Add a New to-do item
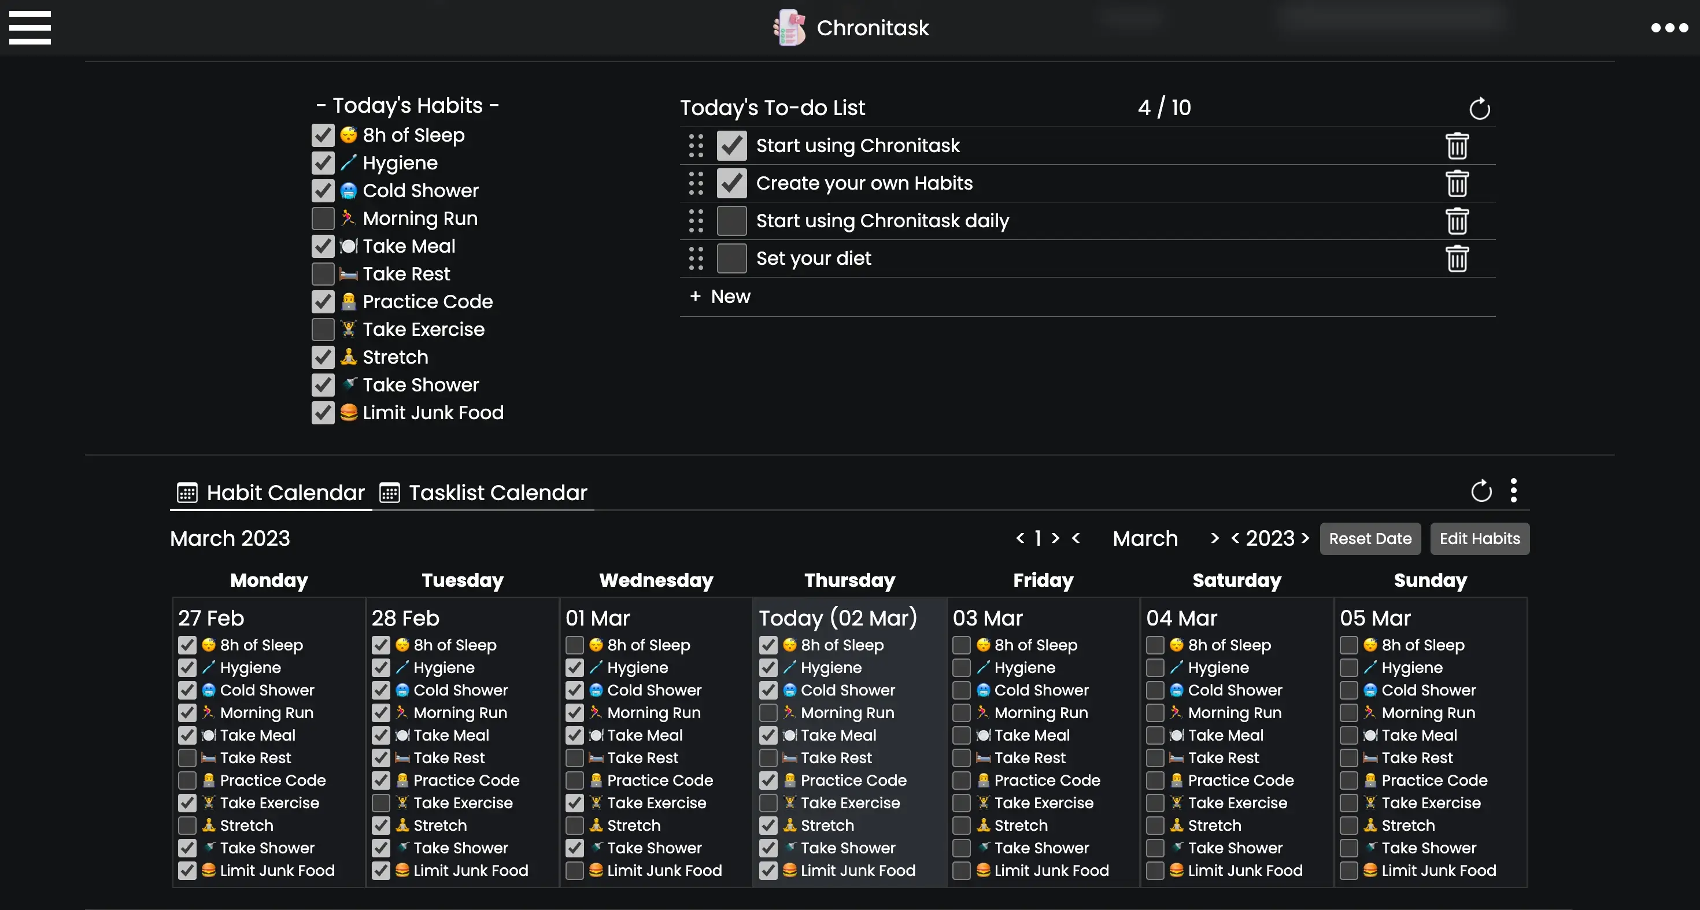The image size is (1700, 910). [x=720, y=297]
